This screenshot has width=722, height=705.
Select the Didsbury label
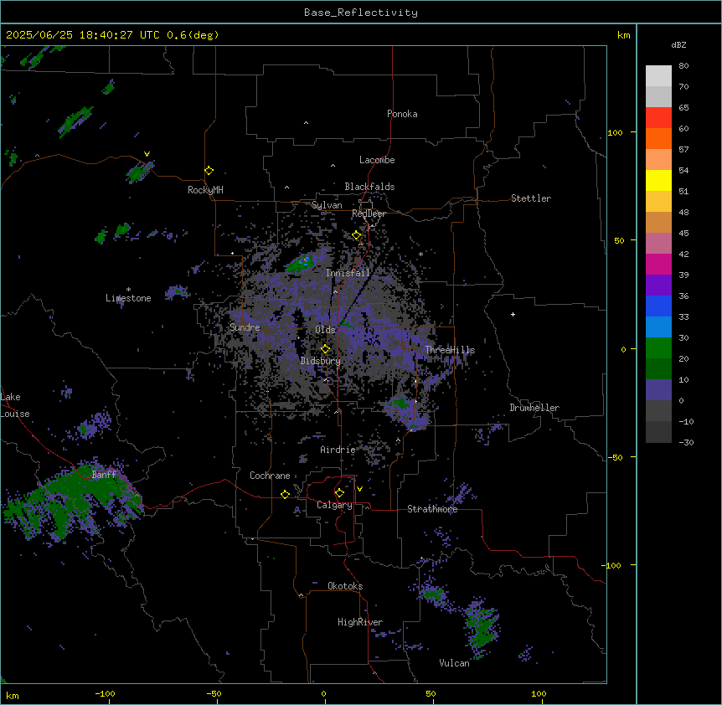(x=321, y=361)
